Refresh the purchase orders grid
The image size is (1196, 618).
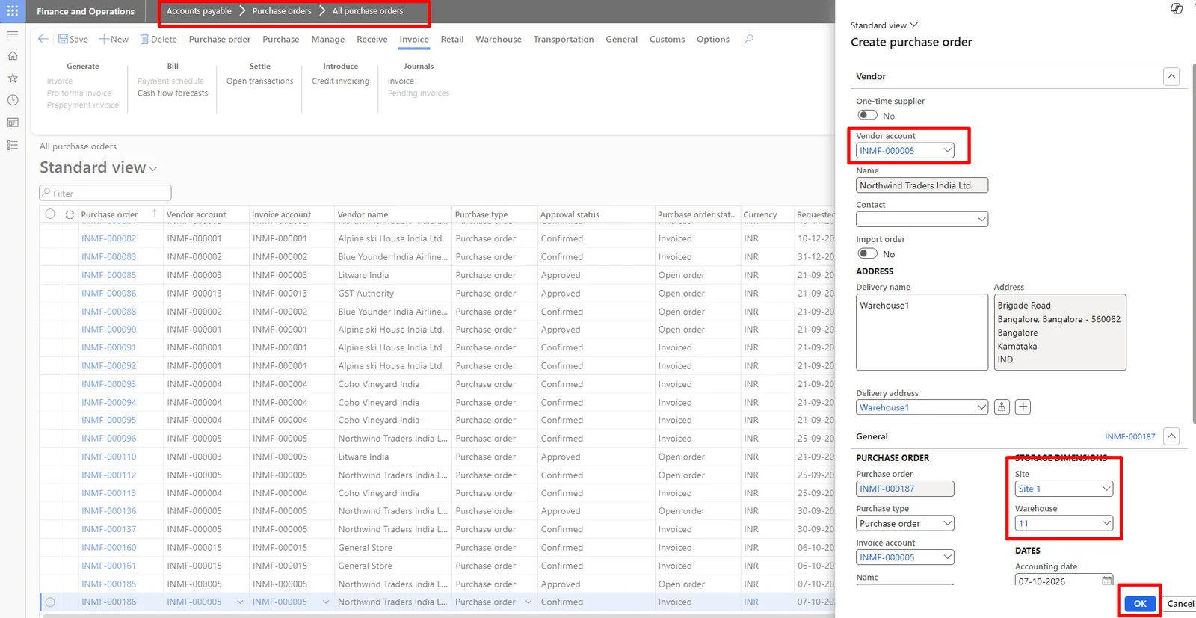click(70, 214)
